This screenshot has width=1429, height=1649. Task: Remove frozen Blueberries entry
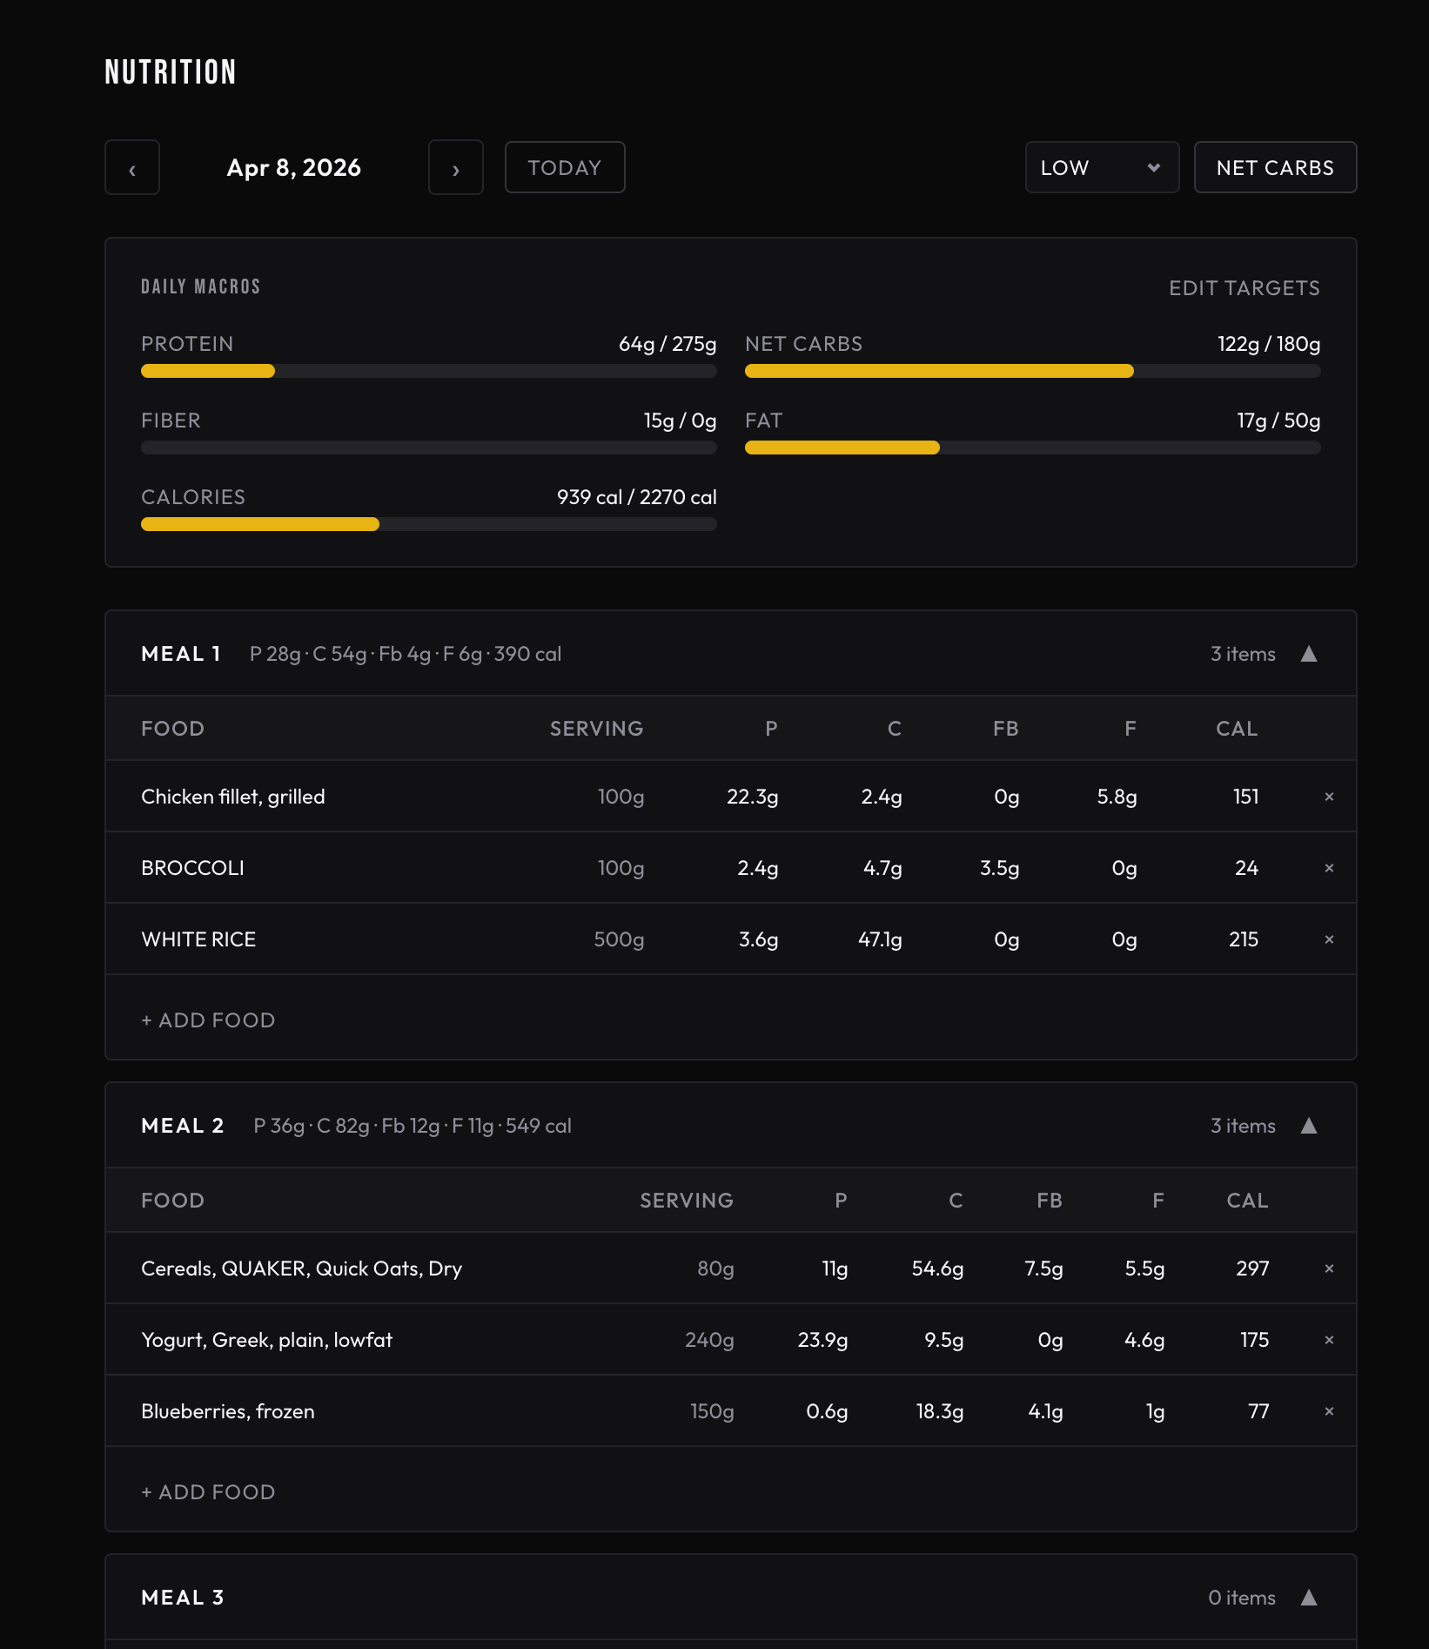pyautogui.click(x=1329, y=1411)
